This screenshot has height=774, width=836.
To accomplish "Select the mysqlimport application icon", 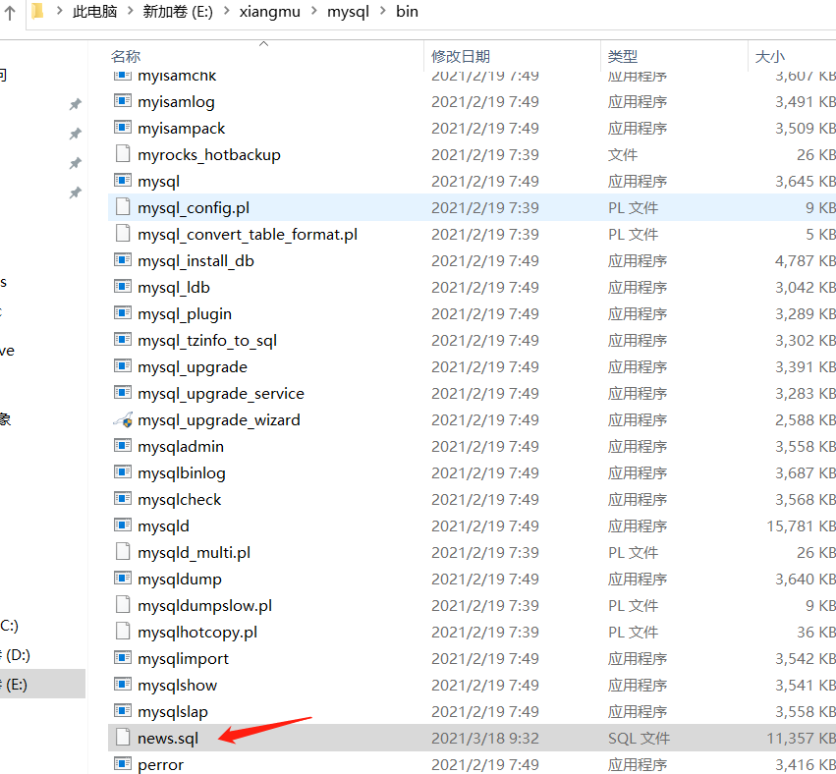I will coord(121,658).
